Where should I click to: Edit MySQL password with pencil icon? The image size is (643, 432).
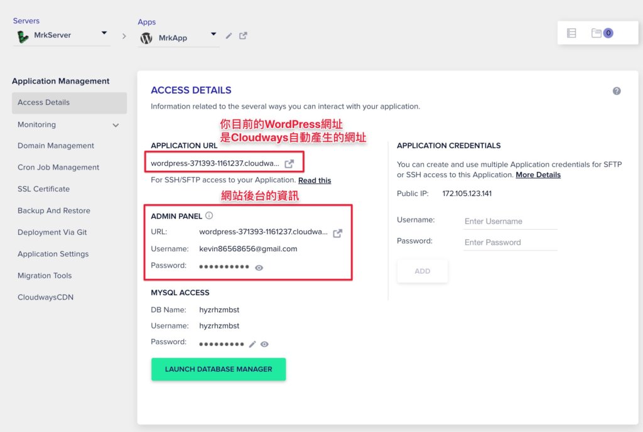pos(252,344)
